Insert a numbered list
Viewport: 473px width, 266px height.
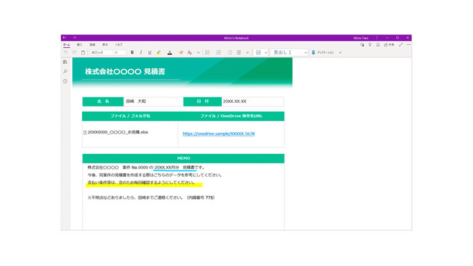(x=219, y=52)
